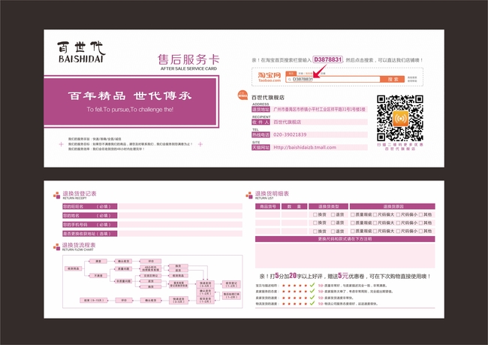Click the 数量 column header
Image resolution: width=488 pixels, height=345 pixels.
(294, 206)
